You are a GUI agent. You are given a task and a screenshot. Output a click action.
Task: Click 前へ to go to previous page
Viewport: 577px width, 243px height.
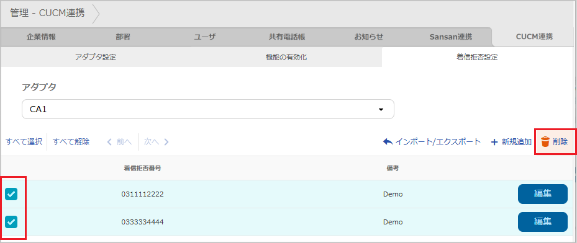(x=124, y=142)
